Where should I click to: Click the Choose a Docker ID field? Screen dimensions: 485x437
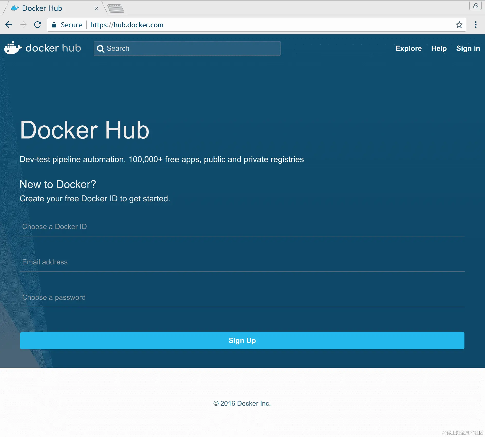pos(242,227)
